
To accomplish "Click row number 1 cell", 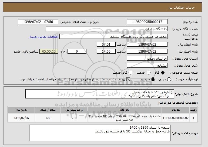I will [x=193, y=118].
